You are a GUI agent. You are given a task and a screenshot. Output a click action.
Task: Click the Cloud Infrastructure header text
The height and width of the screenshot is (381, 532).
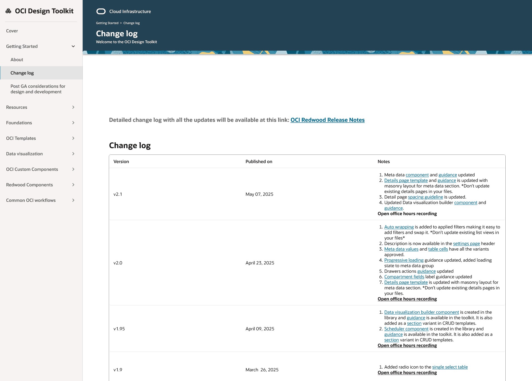pos(130,11)
